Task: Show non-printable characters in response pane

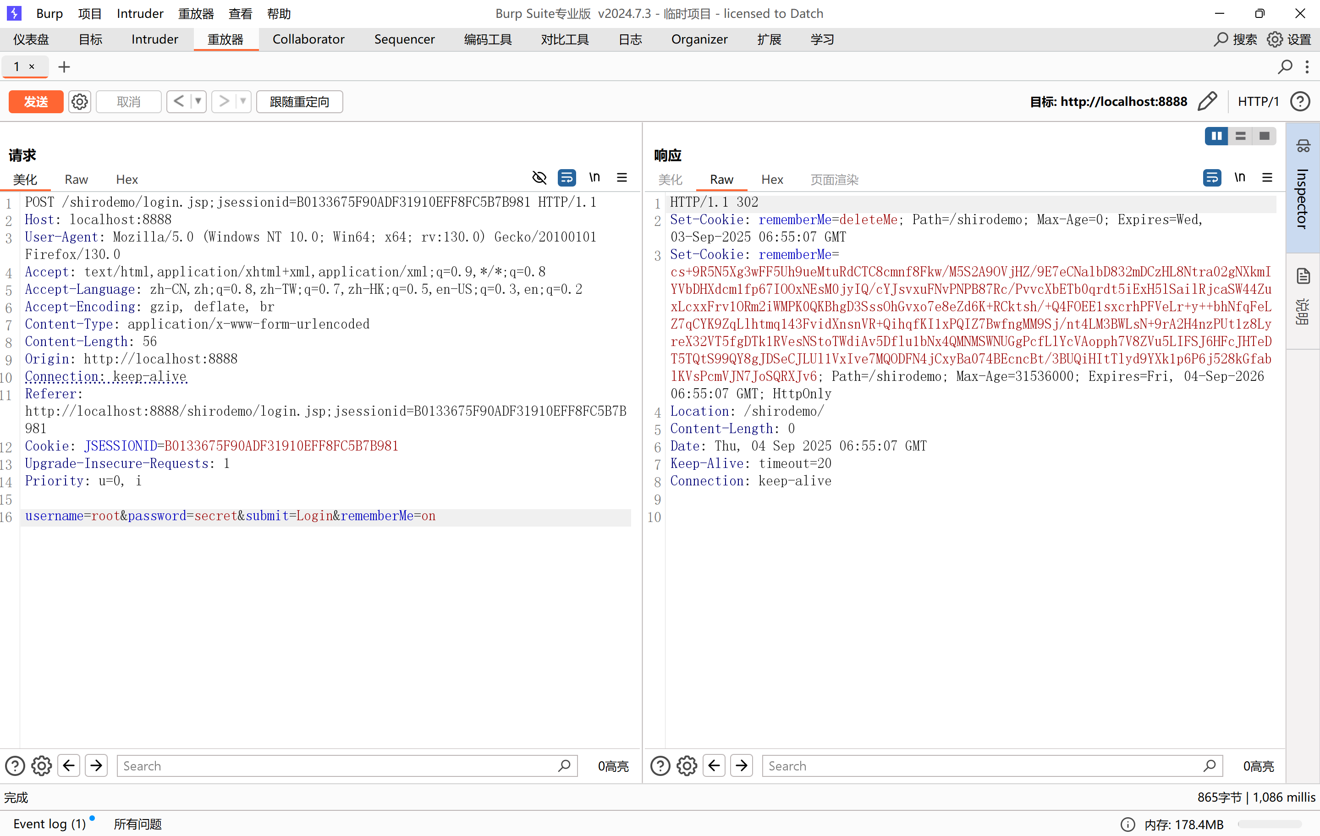Action: pyautogui.click(x=1240, y=178)
